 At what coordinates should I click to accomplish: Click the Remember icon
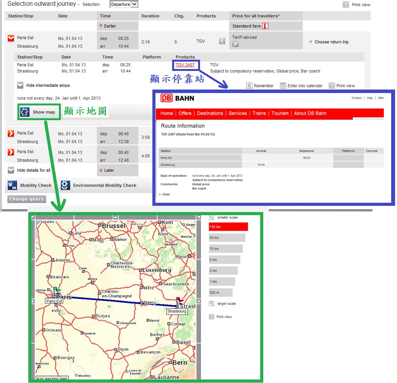249,86
